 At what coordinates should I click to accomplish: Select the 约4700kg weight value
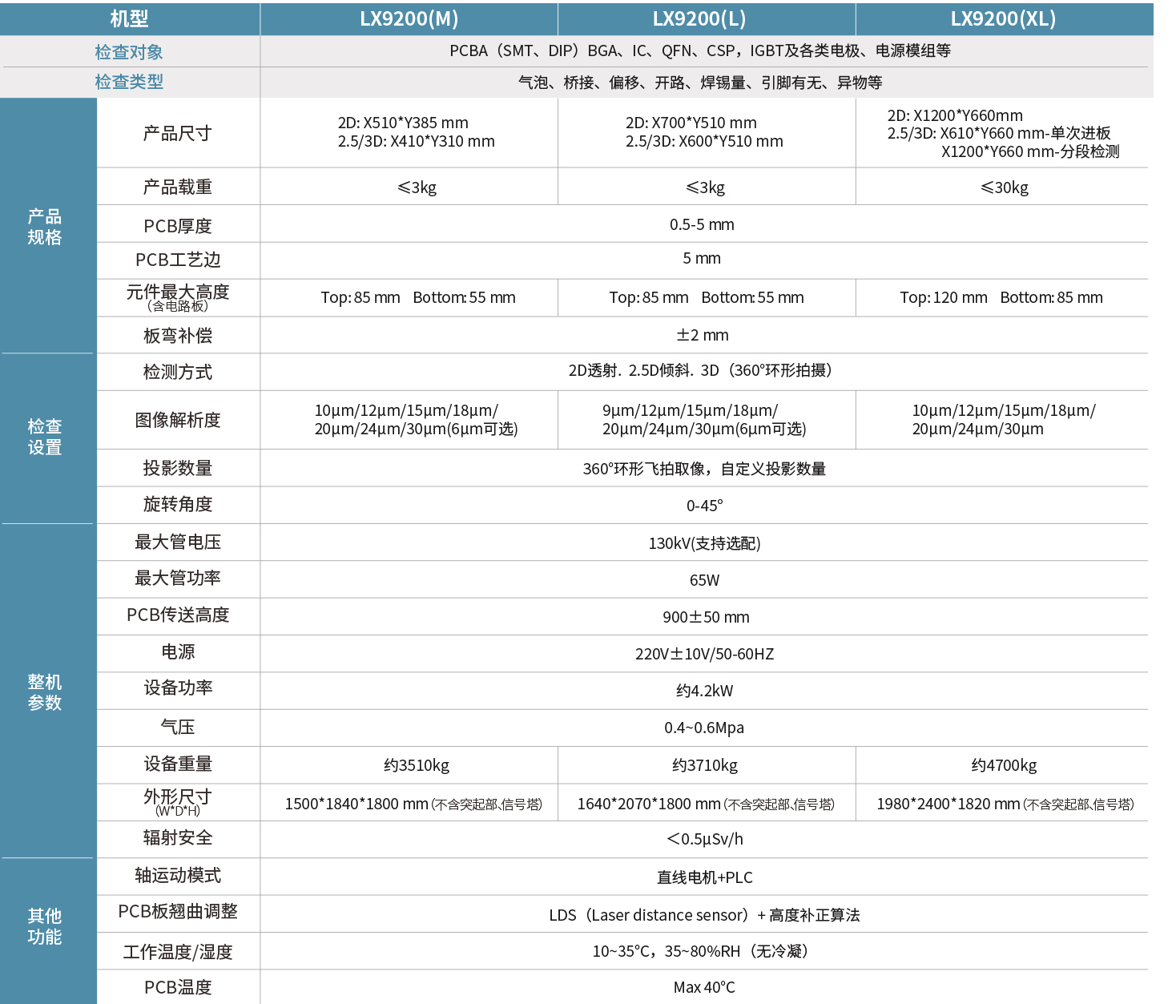click(x=1004, y=765)
